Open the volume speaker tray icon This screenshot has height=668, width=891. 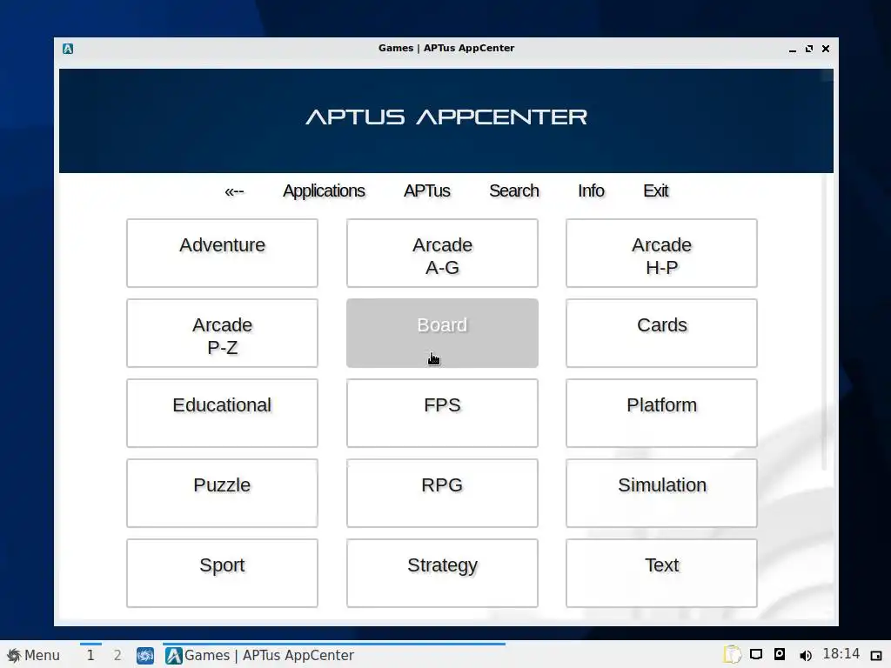pos(805,656)
